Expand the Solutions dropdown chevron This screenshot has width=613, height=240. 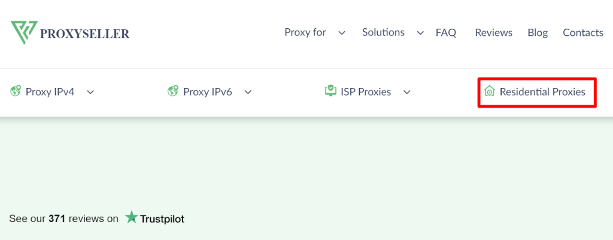[x=420, y=34]
